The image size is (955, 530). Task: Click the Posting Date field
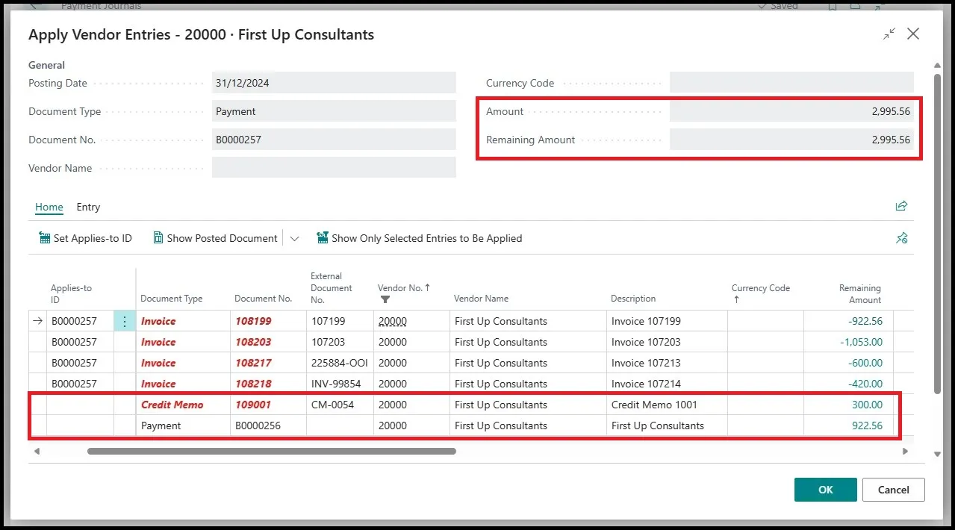(334, 83)
